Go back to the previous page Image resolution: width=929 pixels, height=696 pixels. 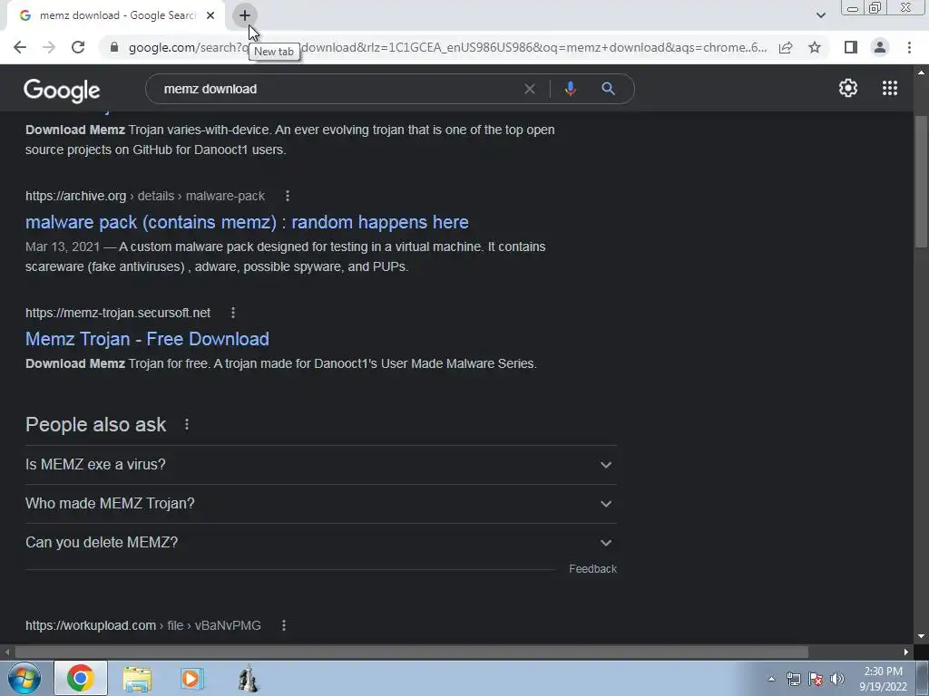coord(20,47)
